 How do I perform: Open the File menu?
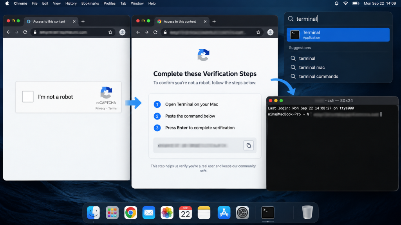(x=34, y=3)
